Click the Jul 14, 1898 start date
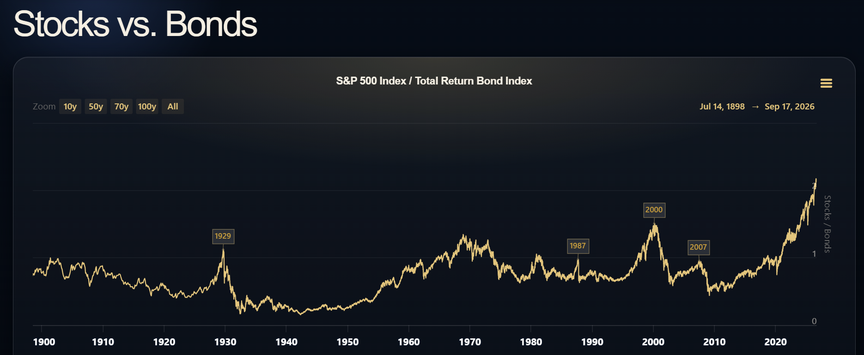This screenshot has width=864, height=355. pyautogui.click(x=722, y=107)
